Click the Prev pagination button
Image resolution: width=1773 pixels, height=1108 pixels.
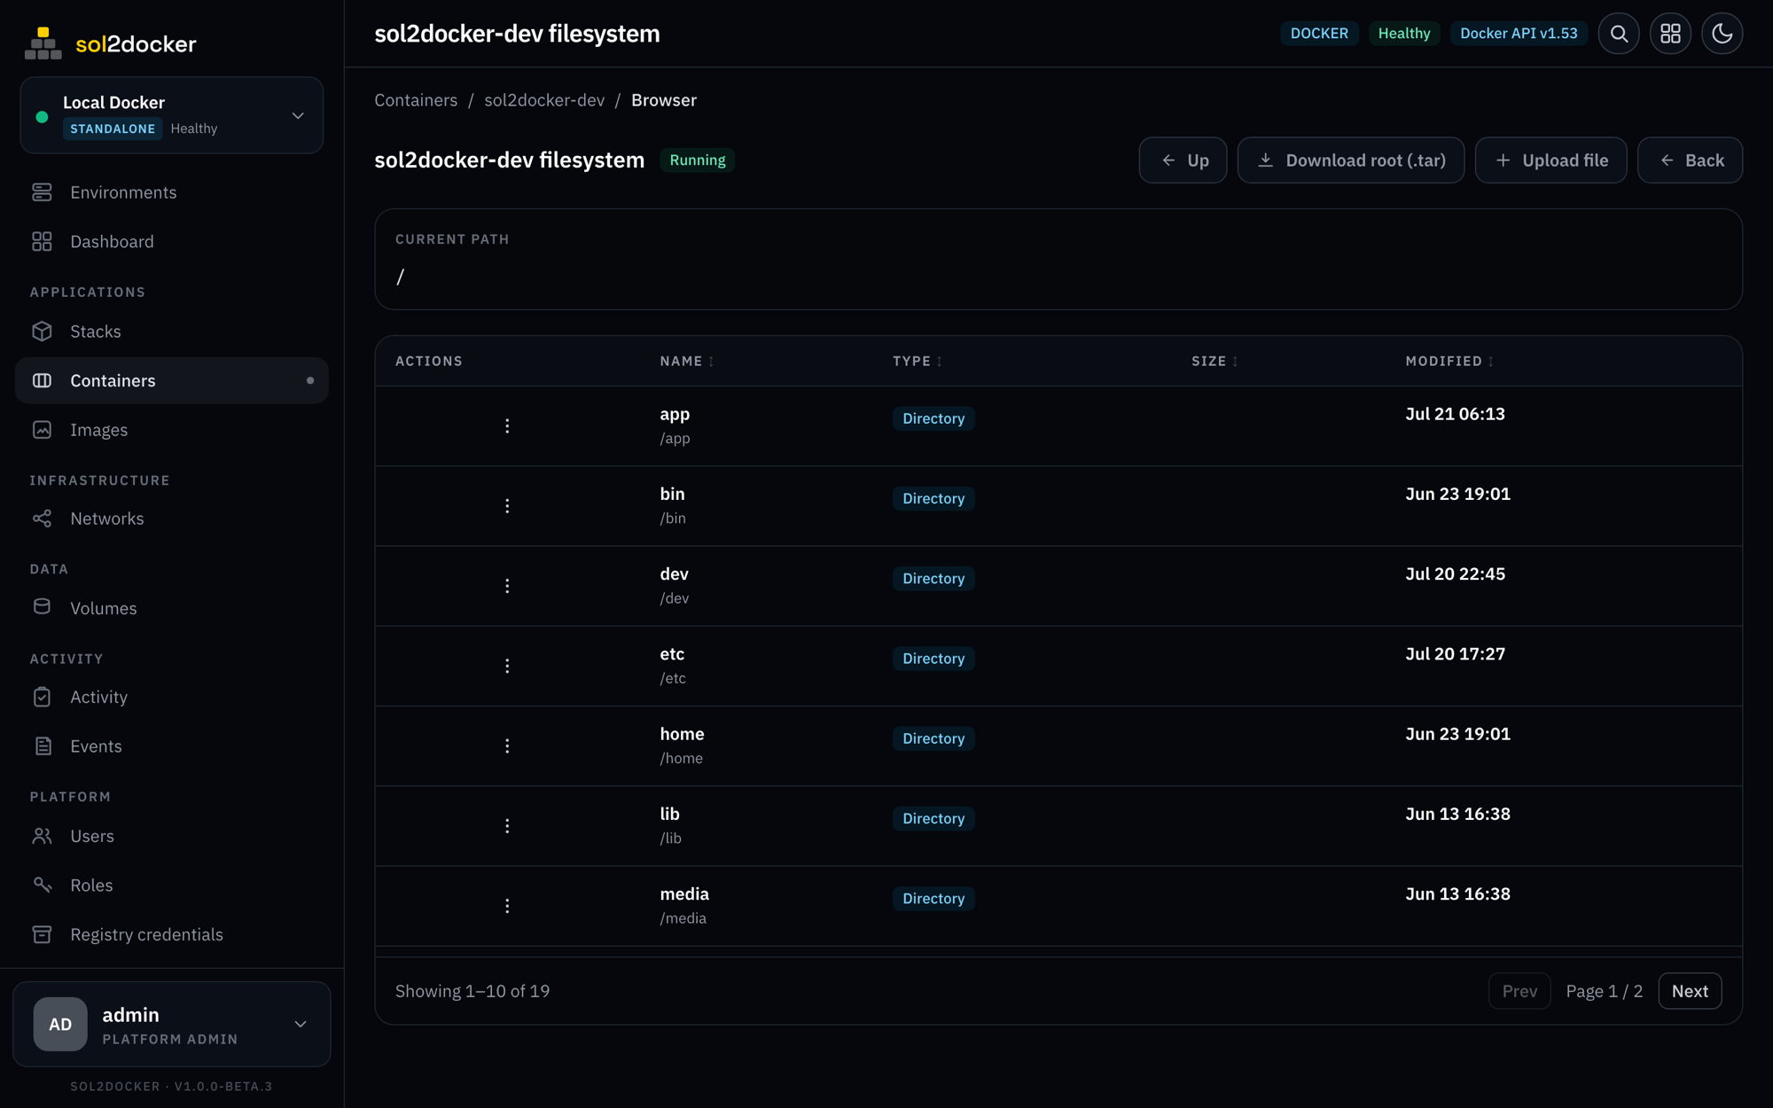pyautogui.click(x=1519, y=991)
